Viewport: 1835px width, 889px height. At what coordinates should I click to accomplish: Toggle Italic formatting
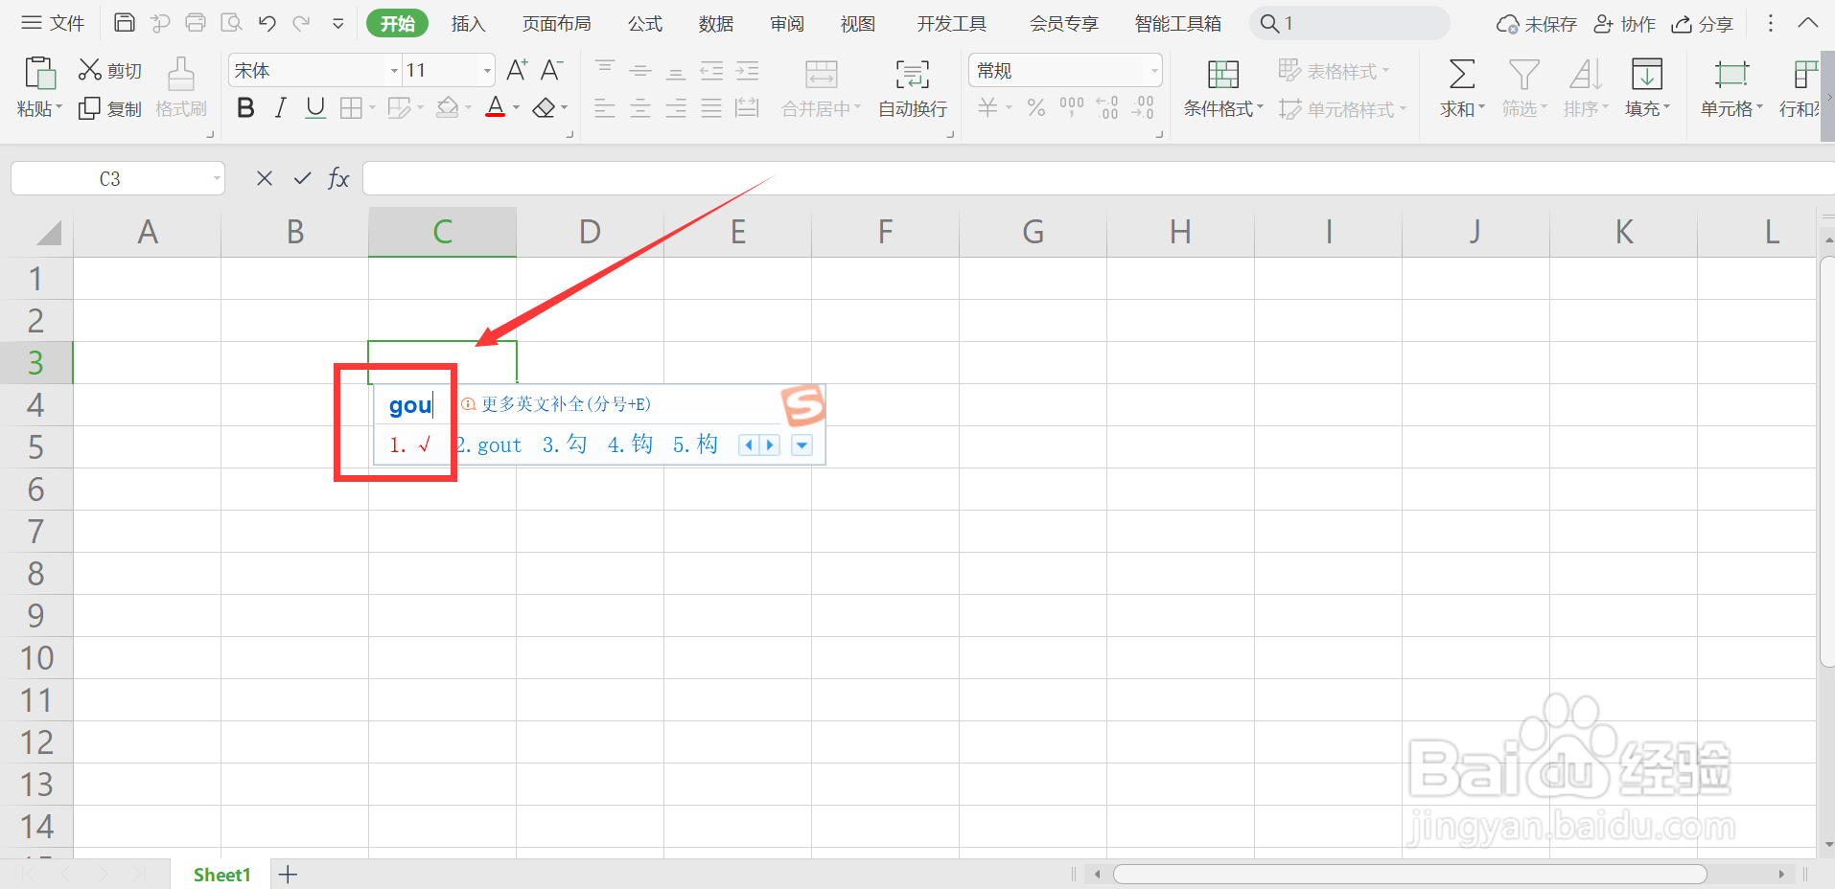pos(280,108)
